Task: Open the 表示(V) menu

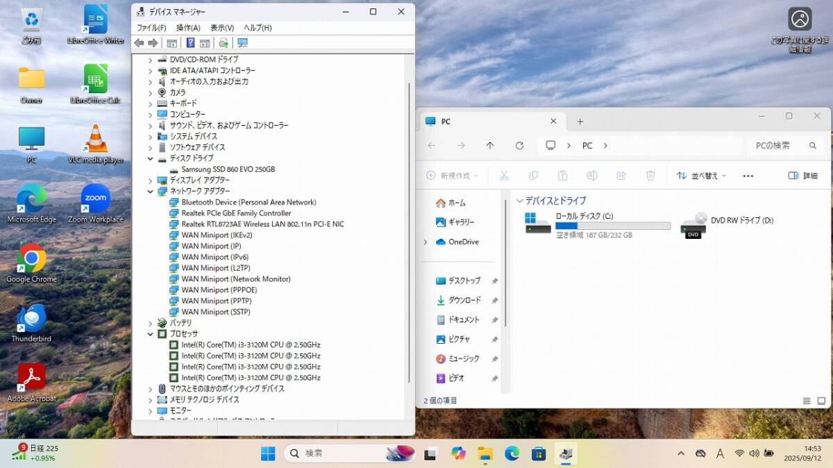Action: coord(222,28)
